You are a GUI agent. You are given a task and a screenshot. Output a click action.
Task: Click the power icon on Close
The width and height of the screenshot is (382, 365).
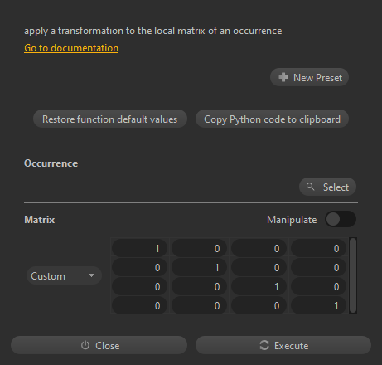coord(85,345)
